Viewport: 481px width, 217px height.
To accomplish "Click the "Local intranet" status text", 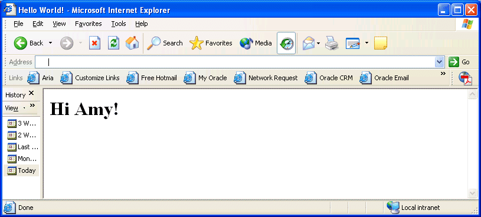I will point(421,208).
